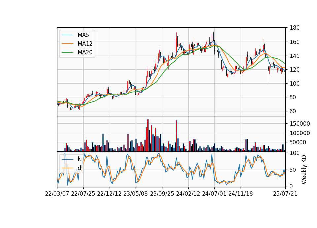The width and height of the screenshot is (317, 228).
Task: Click the blue MA5 legend line sample
Action: (67, 35)
